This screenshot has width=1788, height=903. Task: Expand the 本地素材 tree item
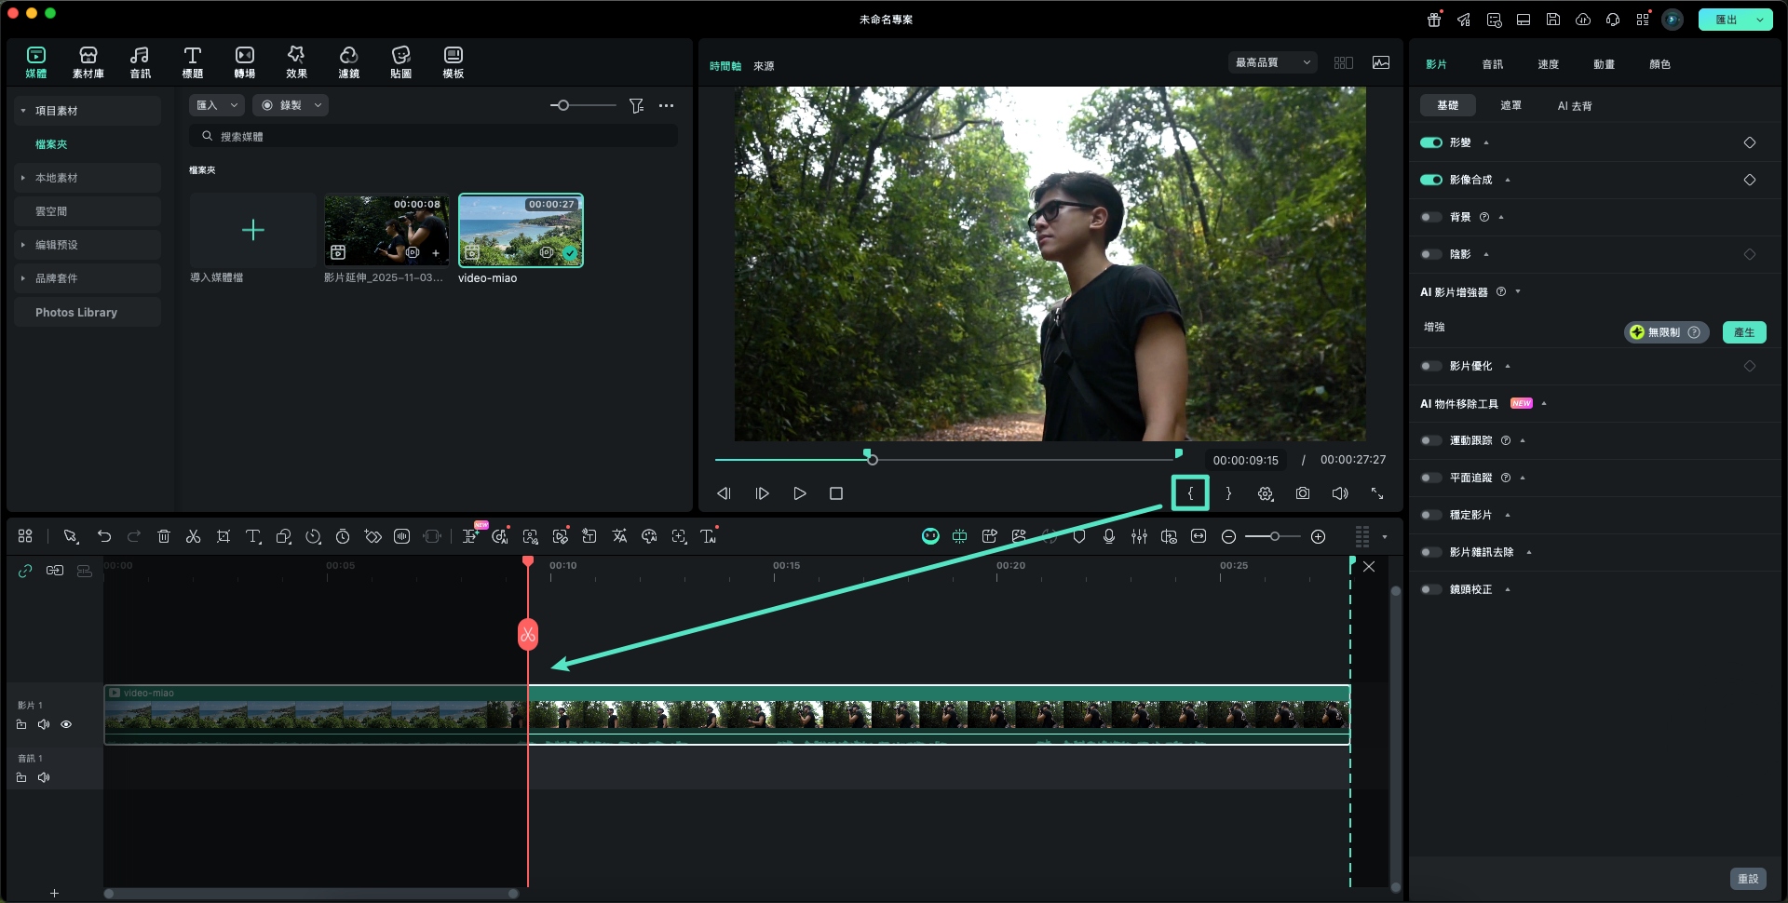point(23,178)
